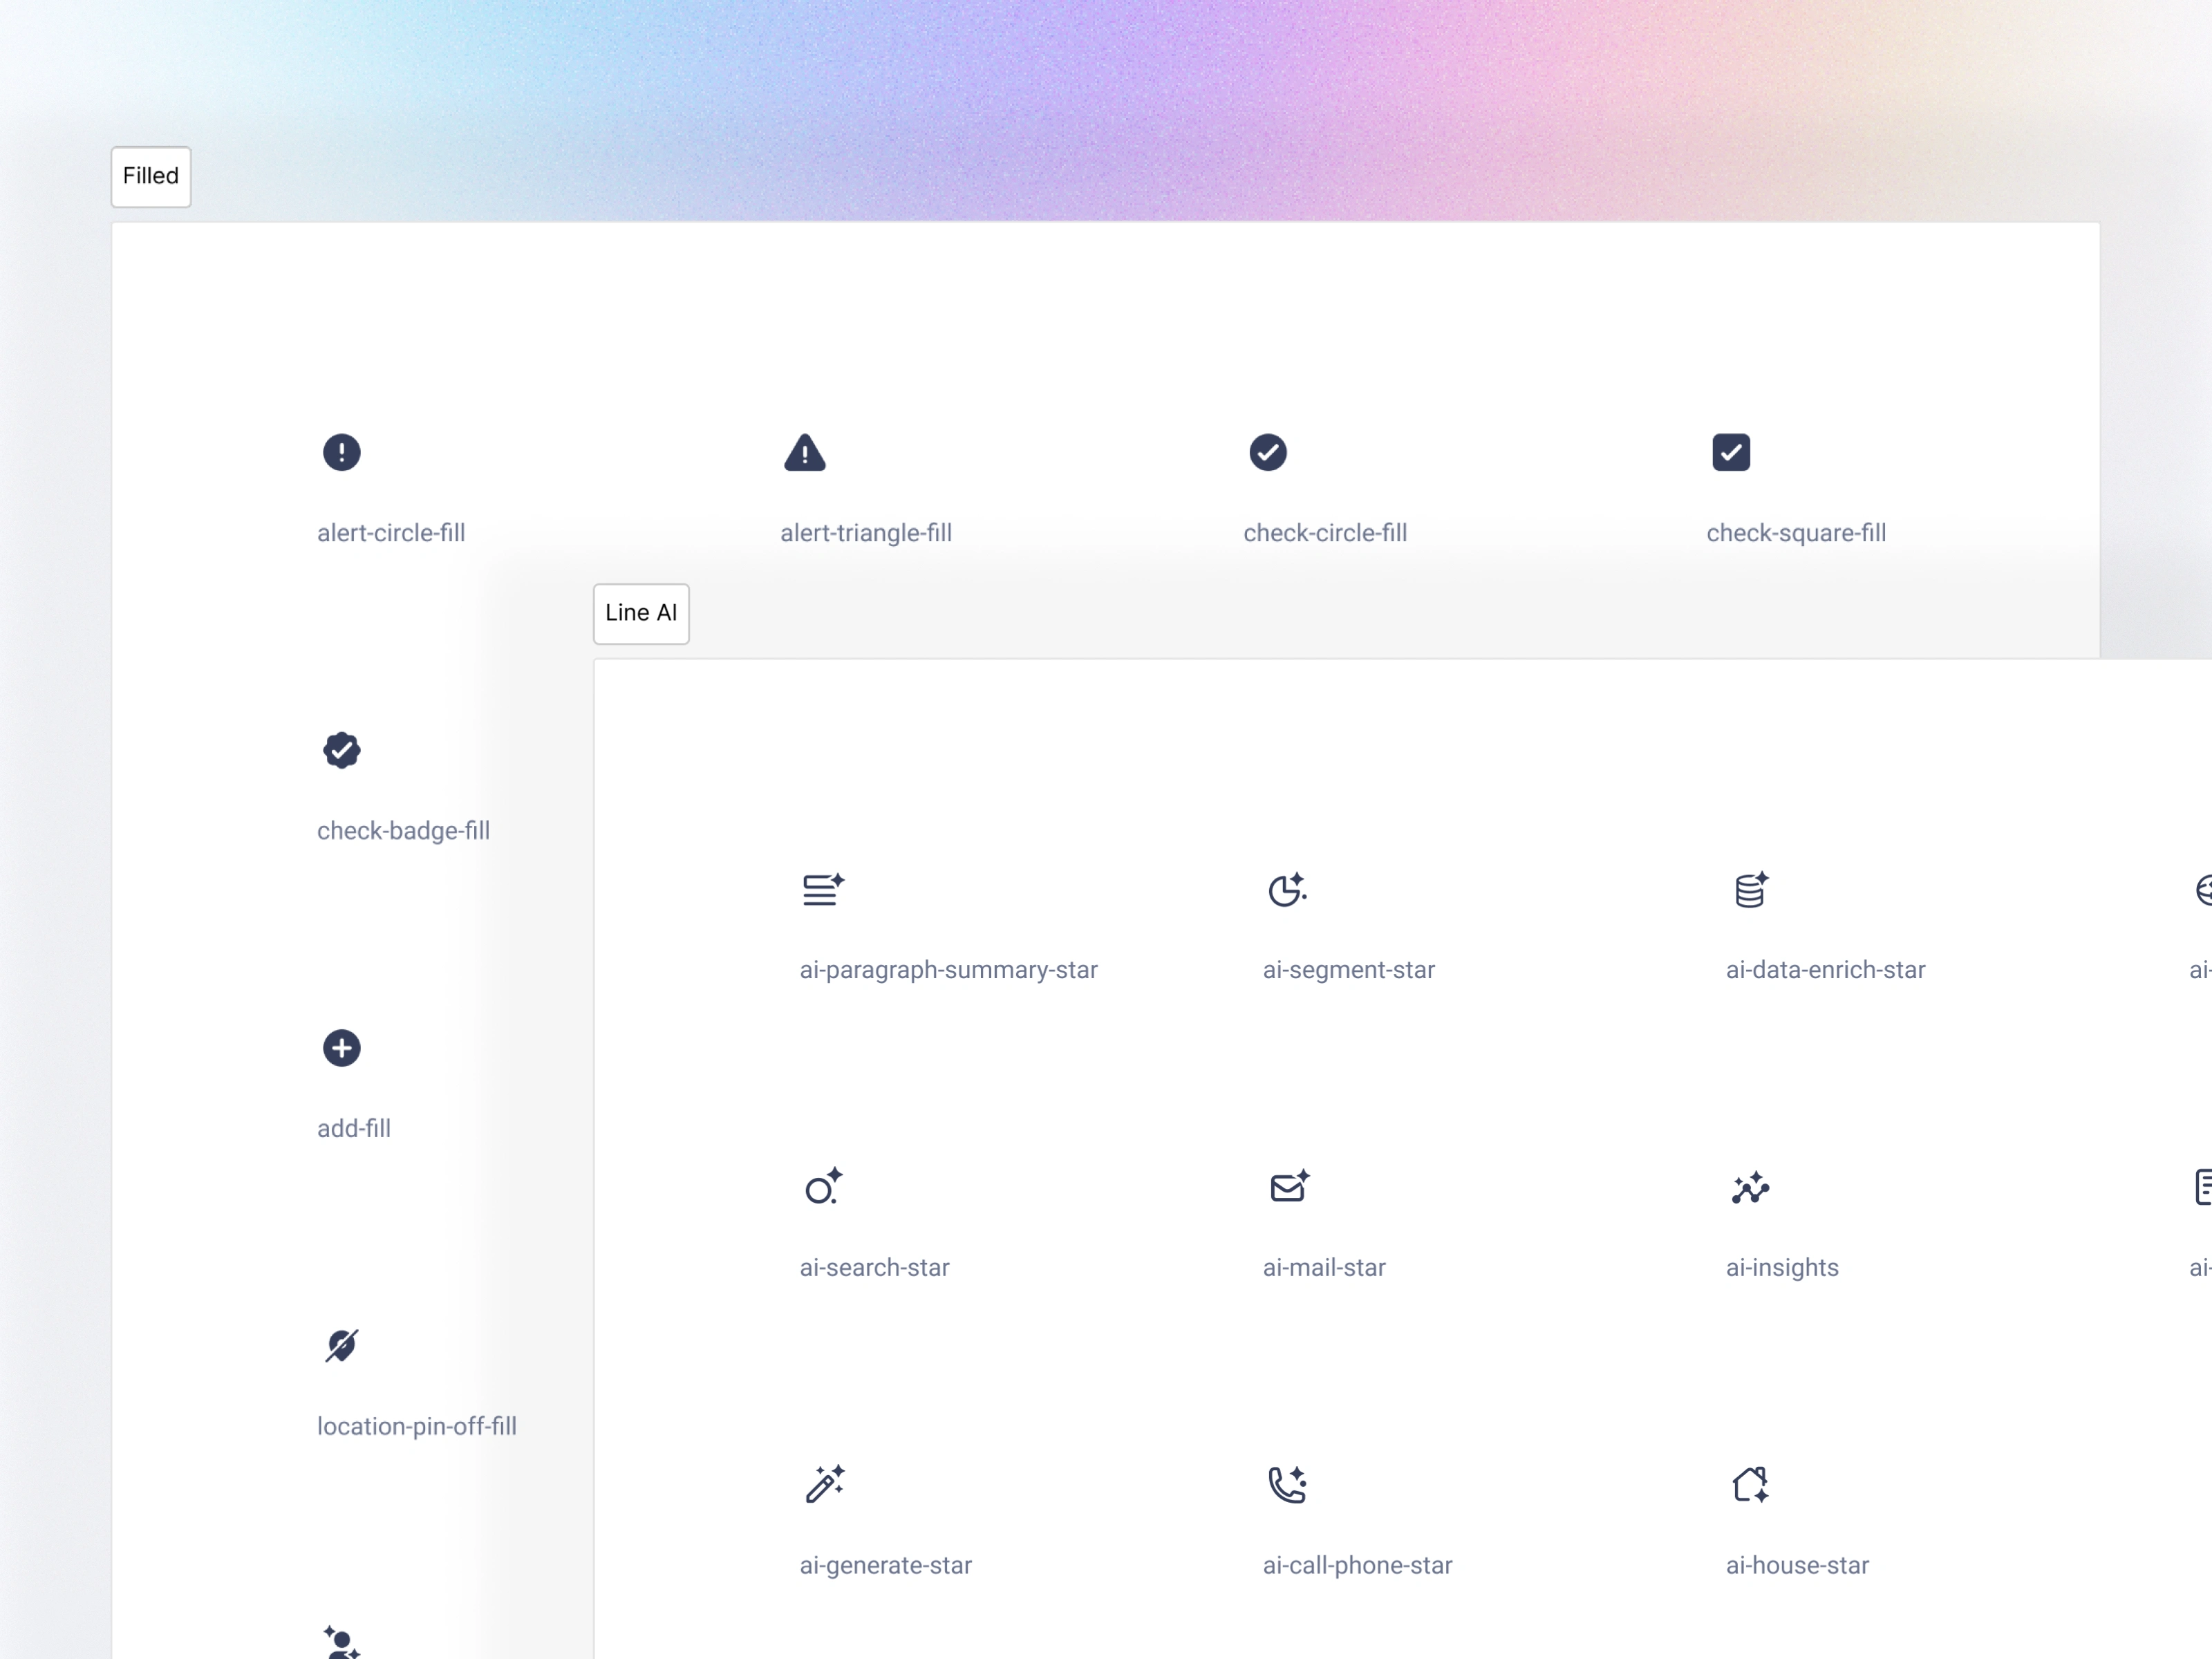Click the ai-house-star icon

(x=1750, y=1484)
